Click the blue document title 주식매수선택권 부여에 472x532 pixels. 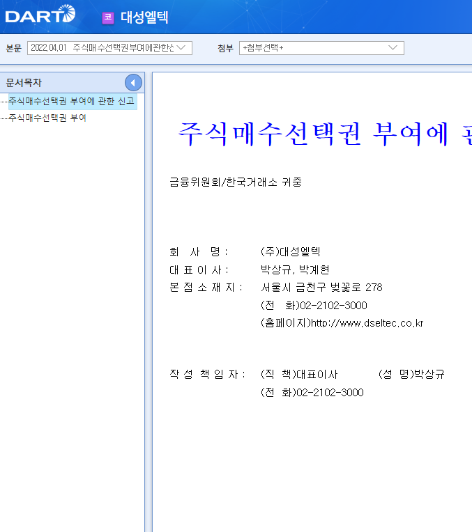tap(313, 134)
